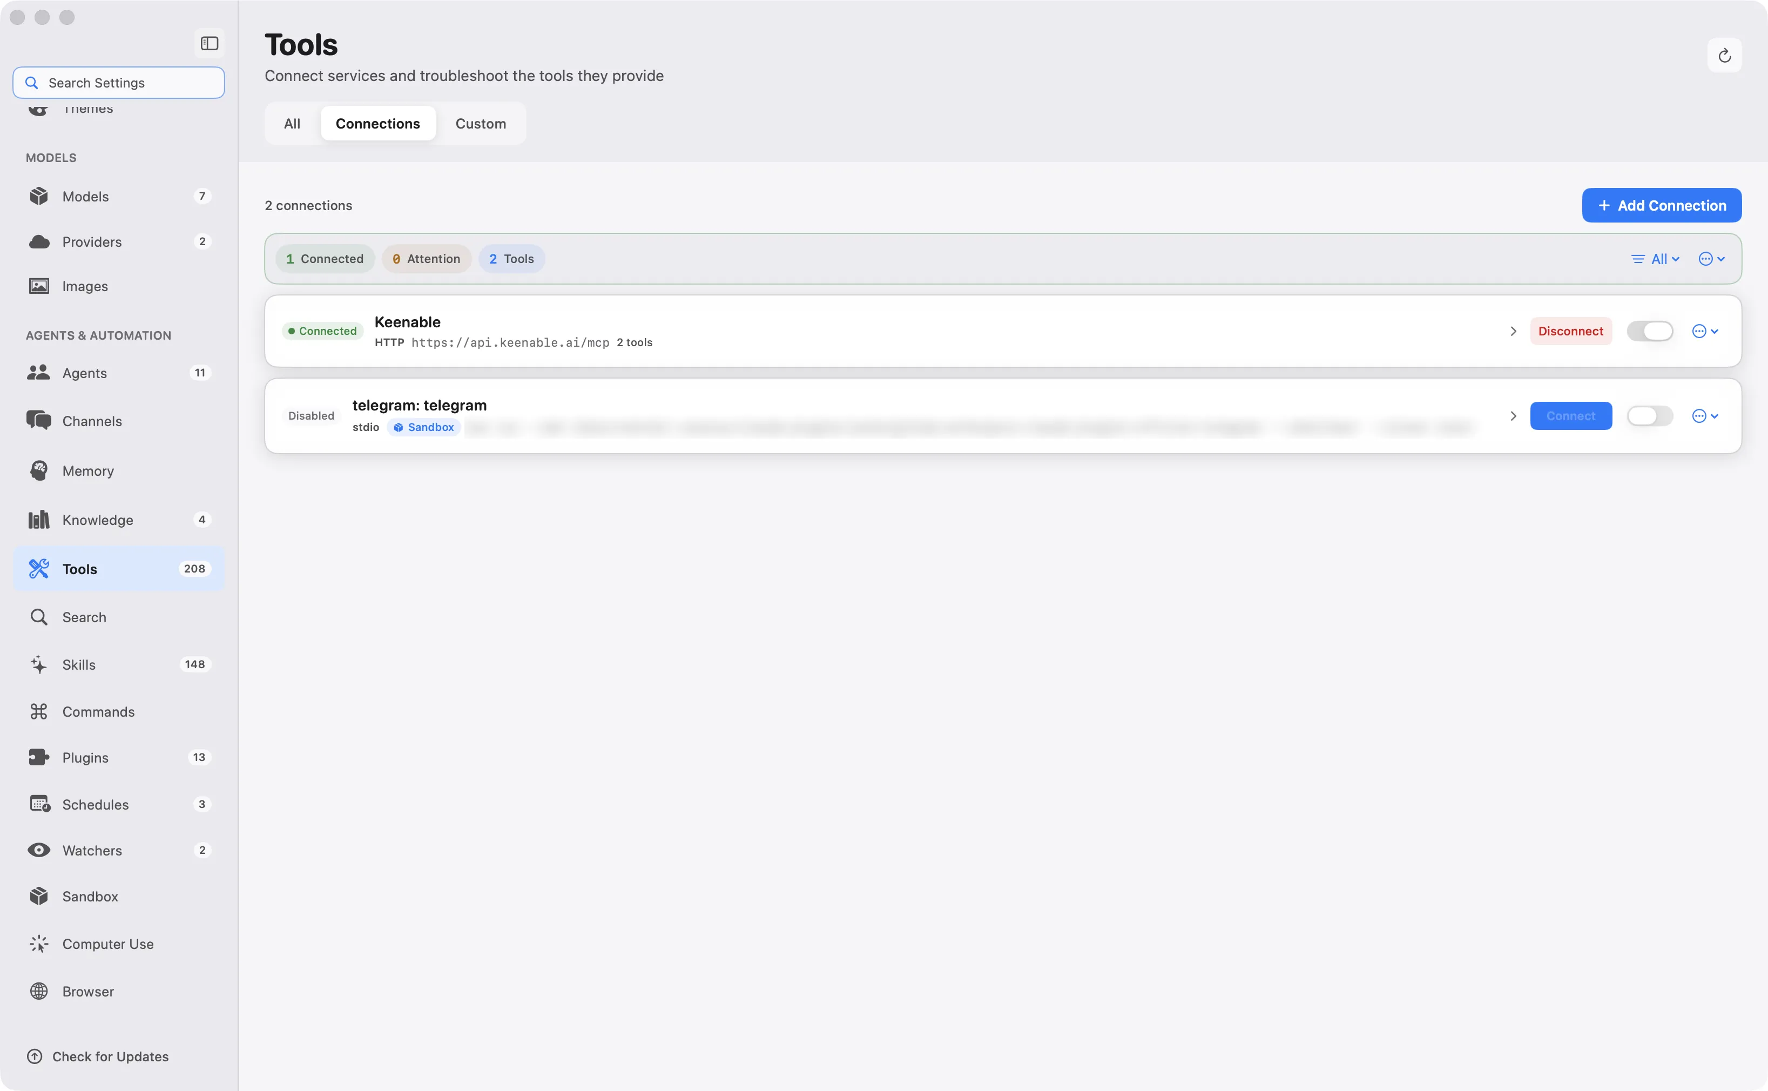Open Keenable row more-options menu

(x=1705, y=331)
